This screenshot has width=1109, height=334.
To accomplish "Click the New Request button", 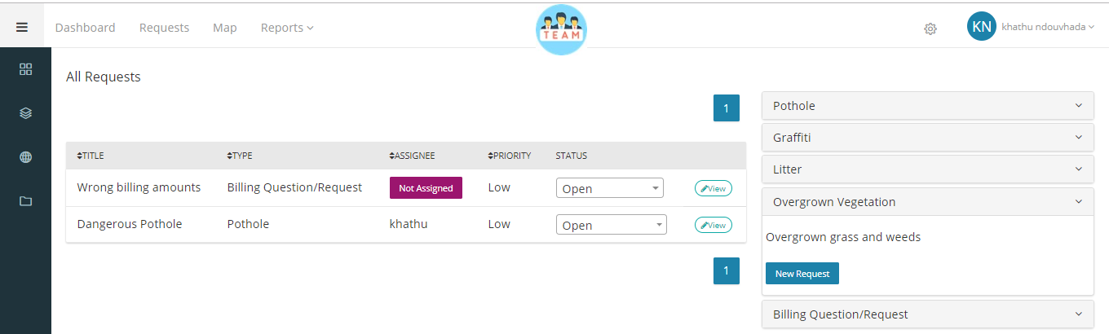I will click(x=802, y=274).
